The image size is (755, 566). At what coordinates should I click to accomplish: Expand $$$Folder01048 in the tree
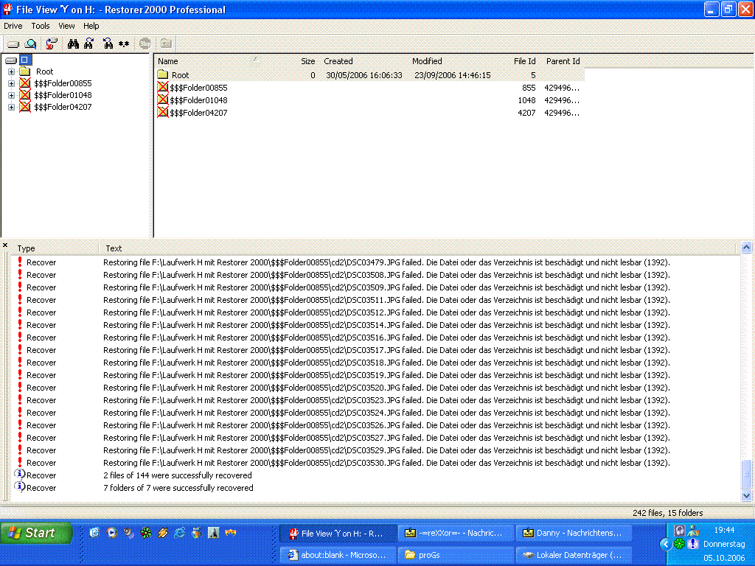[x=11, y=95]
